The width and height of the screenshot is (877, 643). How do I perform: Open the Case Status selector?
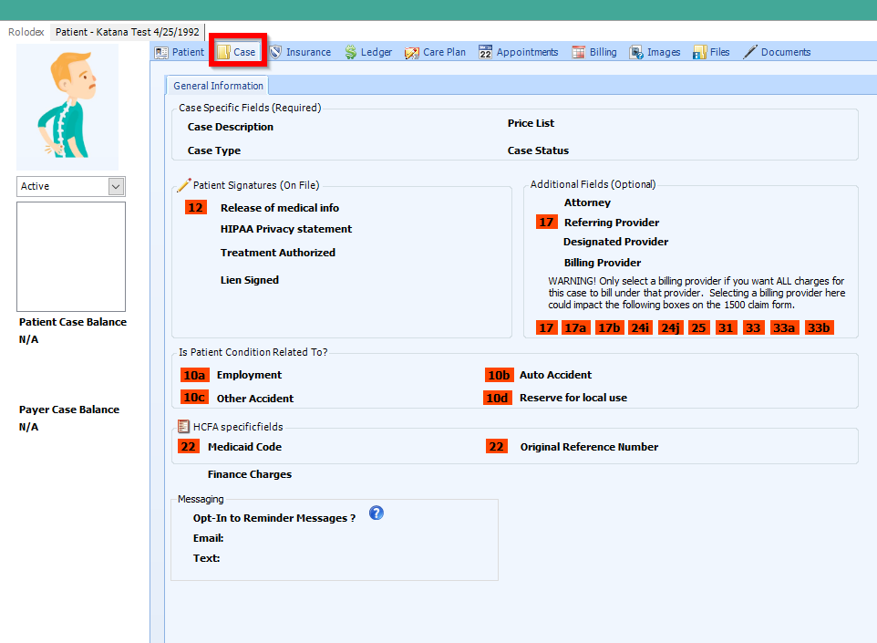tap(537, 149)
